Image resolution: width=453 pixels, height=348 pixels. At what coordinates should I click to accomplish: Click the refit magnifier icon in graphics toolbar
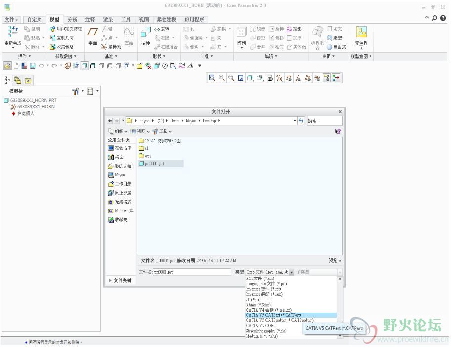212,78
